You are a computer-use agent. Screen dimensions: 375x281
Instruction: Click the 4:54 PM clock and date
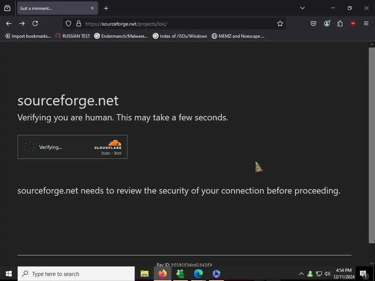coord(344,274)
